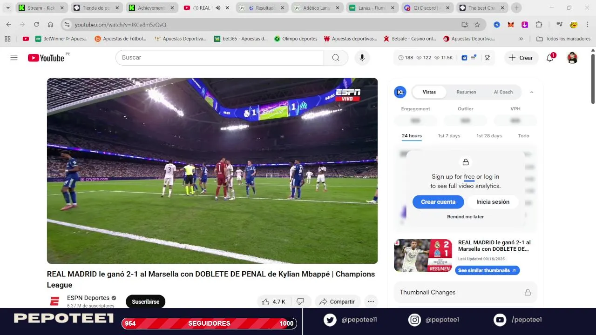Click Remind me later link
The height and width of the screenshot is (335, 596).
[465, 217]
